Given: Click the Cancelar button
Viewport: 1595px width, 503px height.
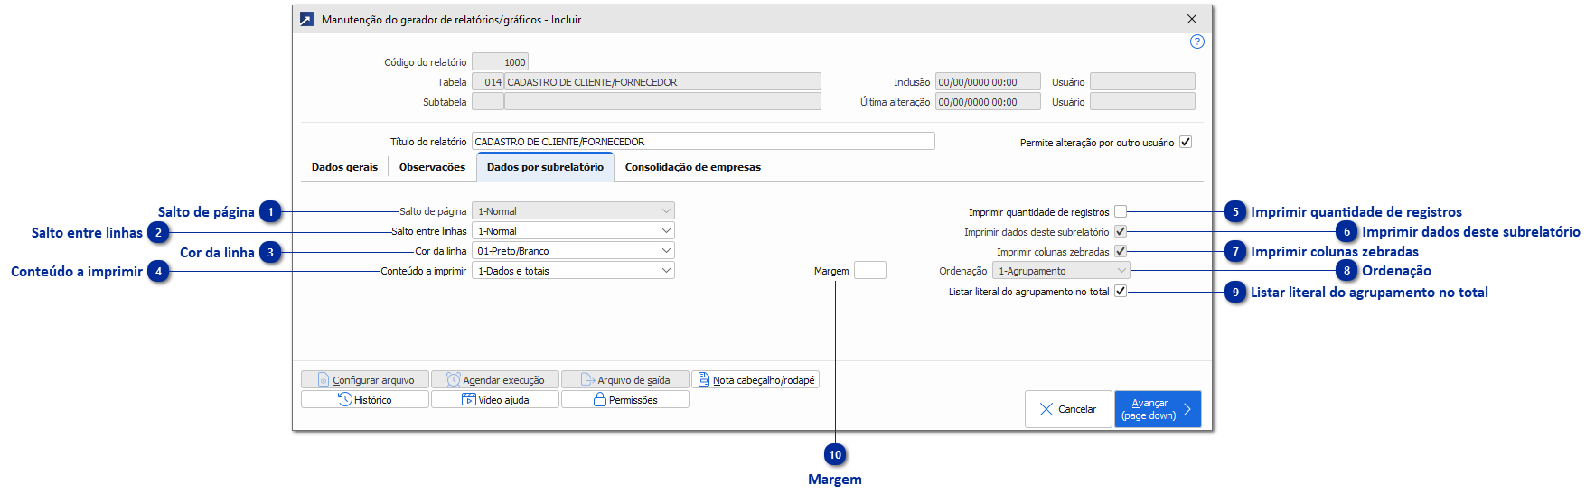Looking at the screenshot, I should click(1068, 409).
